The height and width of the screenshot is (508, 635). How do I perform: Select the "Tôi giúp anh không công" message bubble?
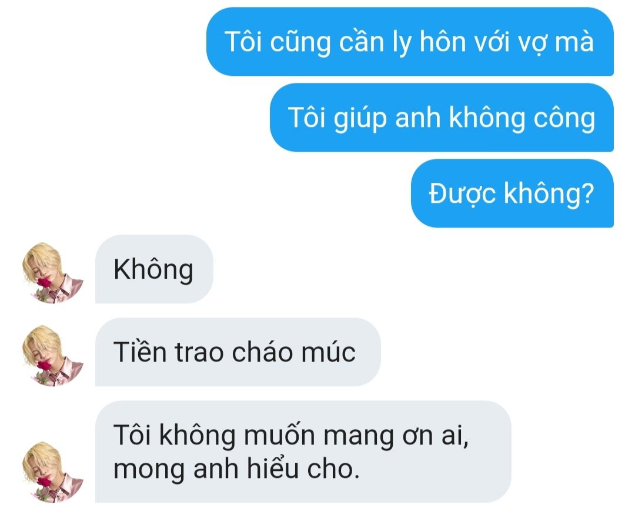[x=442, y=118]
